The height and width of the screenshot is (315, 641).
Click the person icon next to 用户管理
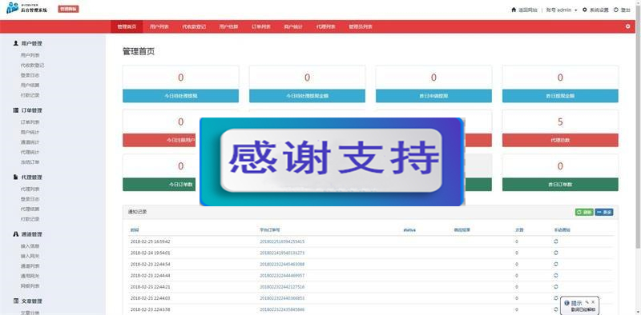point(15,43)
